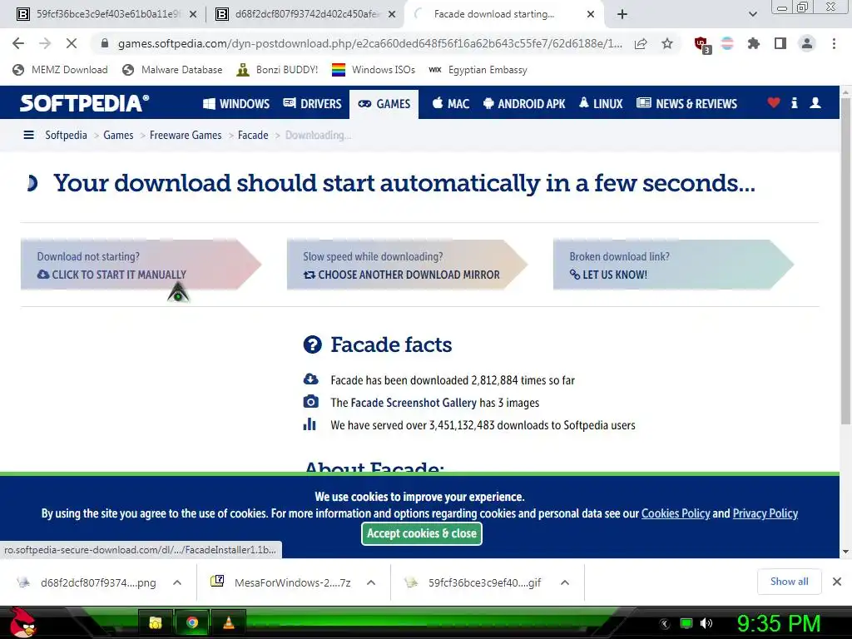Open the MAC section

point(450,103)
